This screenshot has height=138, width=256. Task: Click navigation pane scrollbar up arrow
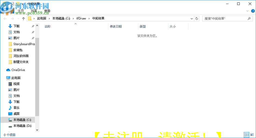[x=37, y=26]
